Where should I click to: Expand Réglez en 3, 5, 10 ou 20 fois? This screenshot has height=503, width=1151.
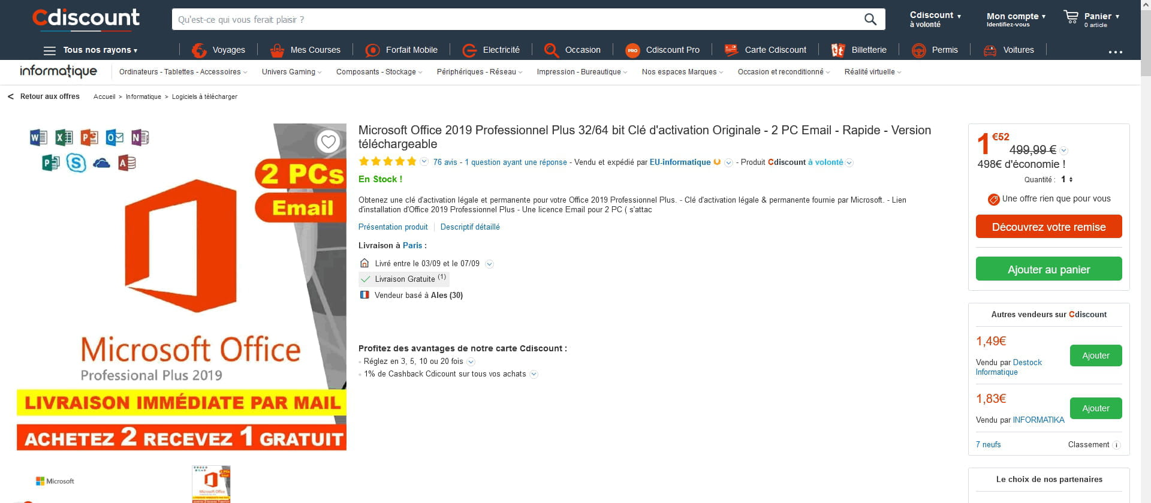point(471,362)
